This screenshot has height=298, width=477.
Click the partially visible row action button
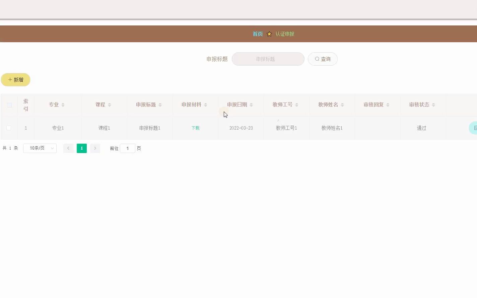(473, 128)
